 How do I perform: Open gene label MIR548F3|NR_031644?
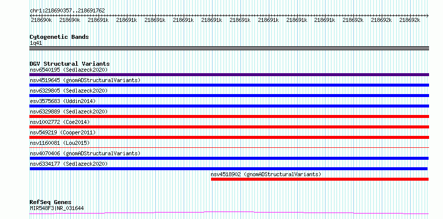(x=57, y=209)
